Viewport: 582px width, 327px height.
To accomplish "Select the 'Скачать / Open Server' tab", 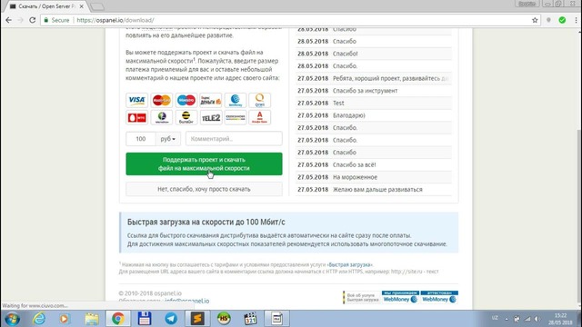I will click(46, 6).
